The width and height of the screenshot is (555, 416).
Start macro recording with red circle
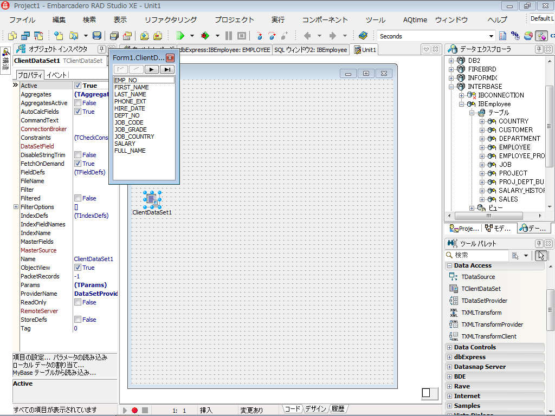coord(134,410)
